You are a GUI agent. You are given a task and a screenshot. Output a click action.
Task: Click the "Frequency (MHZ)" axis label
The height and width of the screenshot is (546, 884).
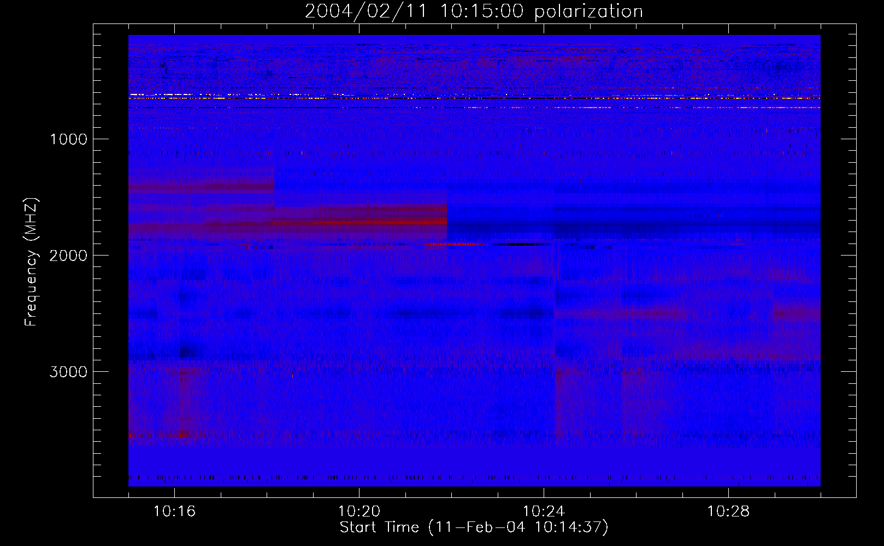[x=31, y=262]
